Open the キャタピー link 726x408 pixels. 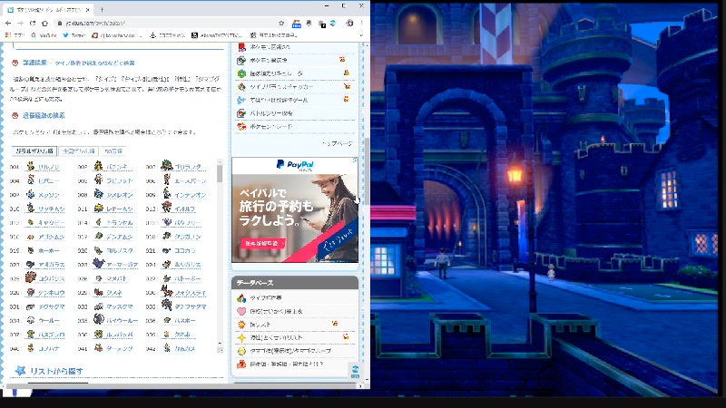point(52,223)
